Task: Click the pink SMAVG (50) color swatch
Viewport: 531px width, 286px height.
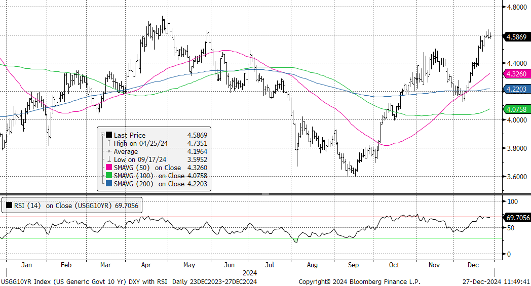Action: coord(108,168)
